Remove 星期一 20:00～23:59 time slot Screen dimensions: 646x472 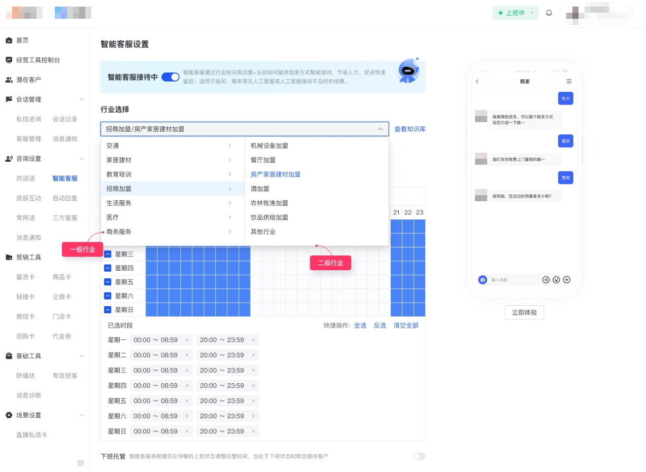253,340
